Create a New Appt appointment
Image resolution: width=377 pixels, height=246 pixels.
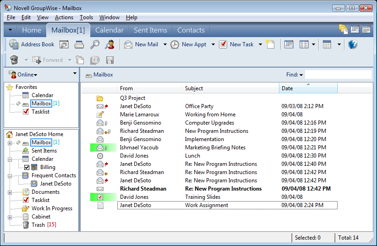click(x=188, y=44)
